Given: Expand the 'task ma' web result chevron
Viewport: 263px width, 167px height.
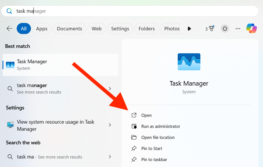Looking at the screenshot, I should 110,157.
